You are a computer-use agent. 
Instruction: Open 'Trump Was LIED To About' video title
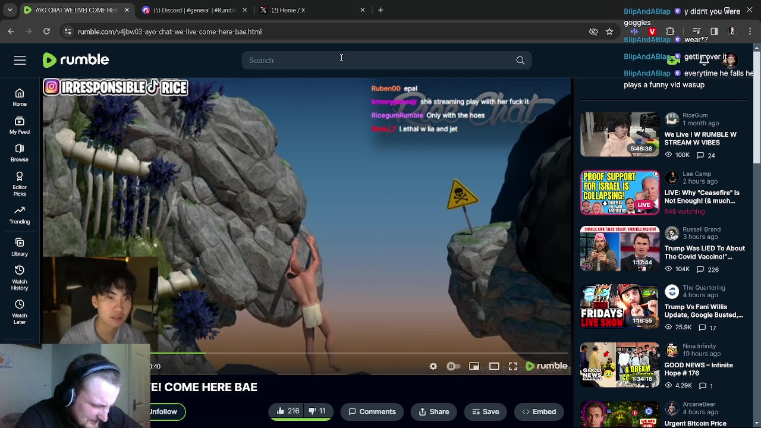tap(705, 252)
